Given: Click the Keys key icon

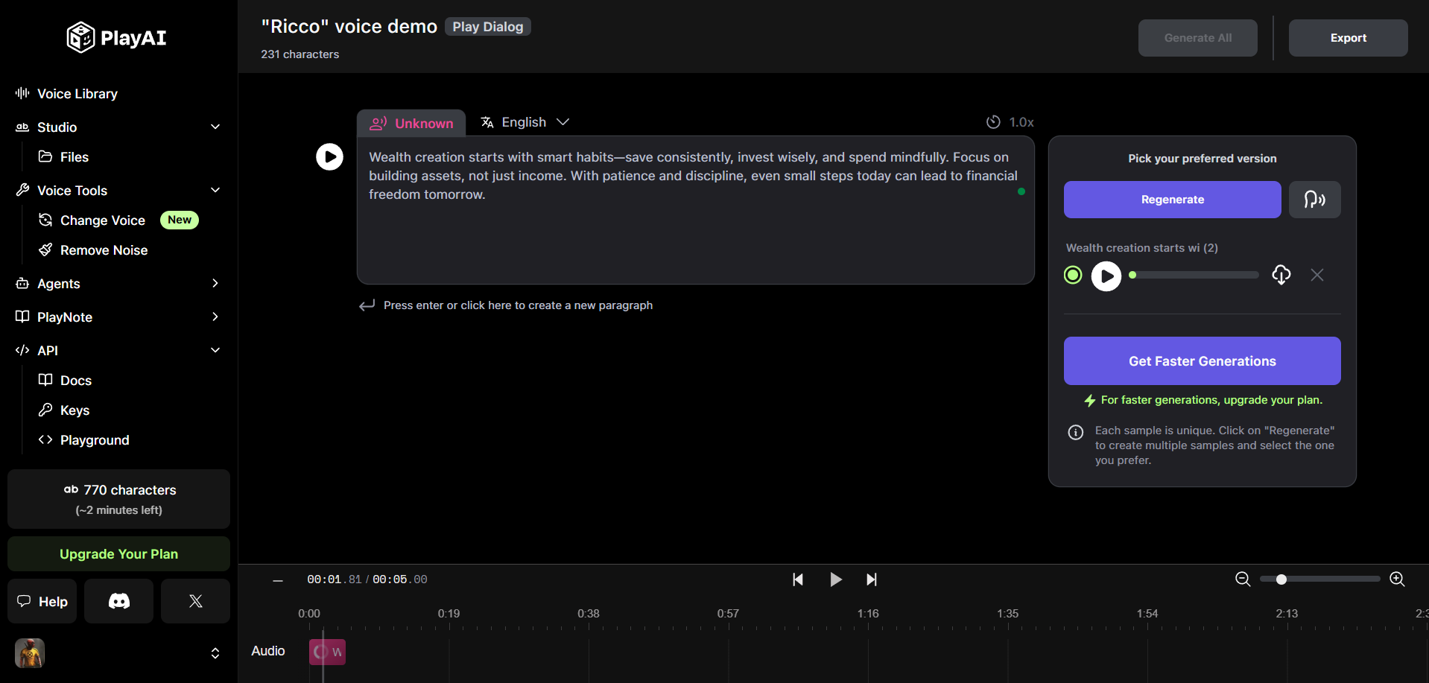Looking at the screenshot, I should coord(45,410).
